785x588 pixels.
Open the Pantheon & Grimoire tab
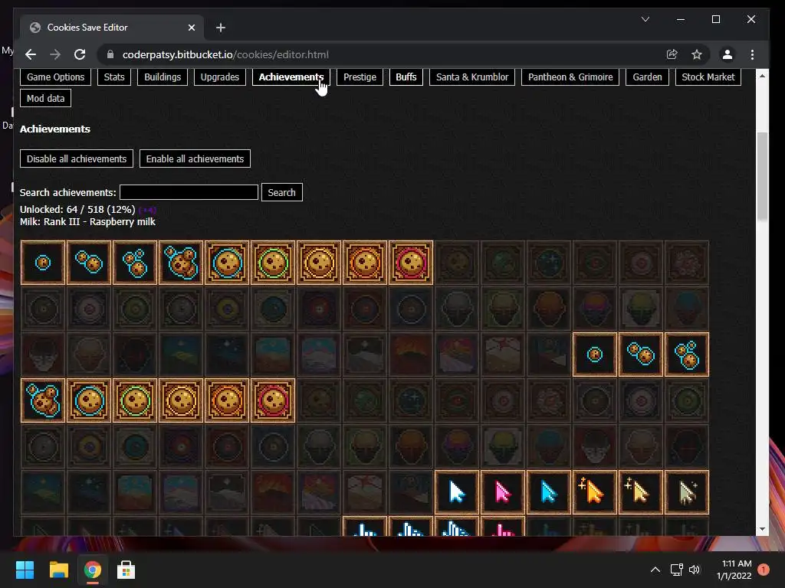pyautogui.click(x=570, y=77)
